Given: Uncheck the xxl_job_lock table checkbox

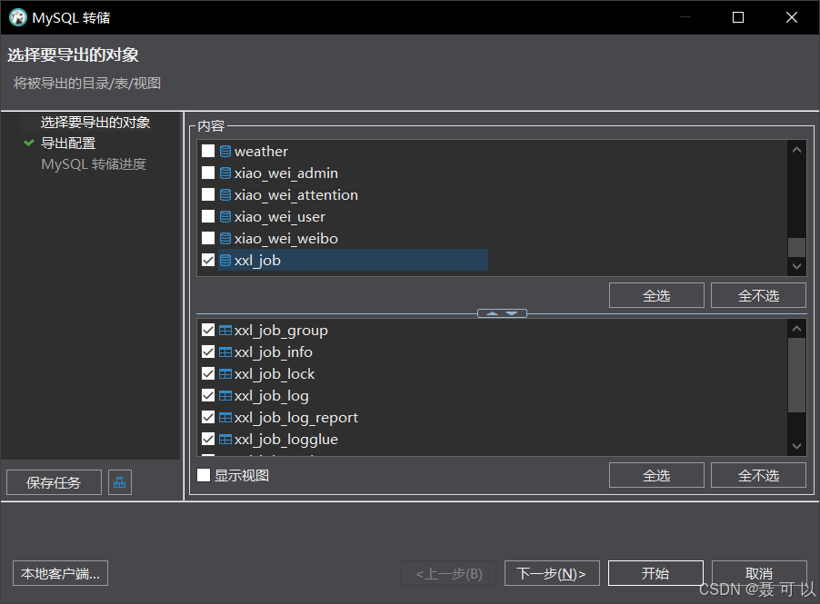Looking at the screenshot, I should pos(208,373).
